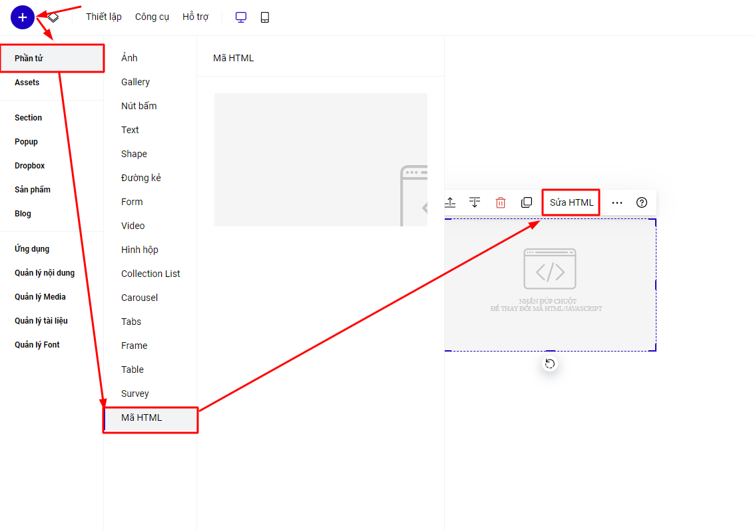Bring element forward with up-arrow icon

point(451,202)
